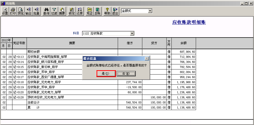Click the 摘要 column header
254x125 pixels.
(72, 43)
